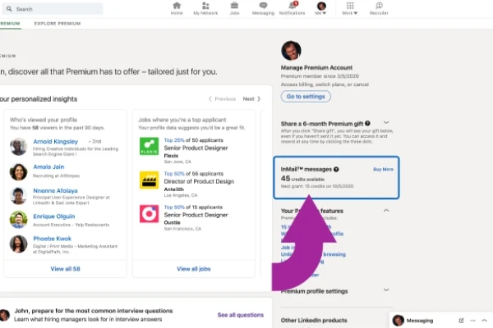
Task: Click the Search input field
Action: (53, 9)
